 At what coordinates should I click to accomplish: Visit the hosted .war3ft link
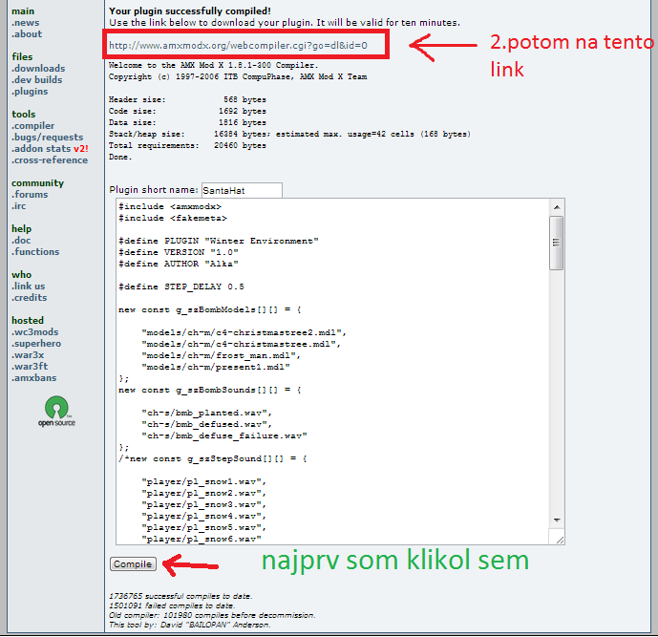pyautogui.click(x=30, y=367)
